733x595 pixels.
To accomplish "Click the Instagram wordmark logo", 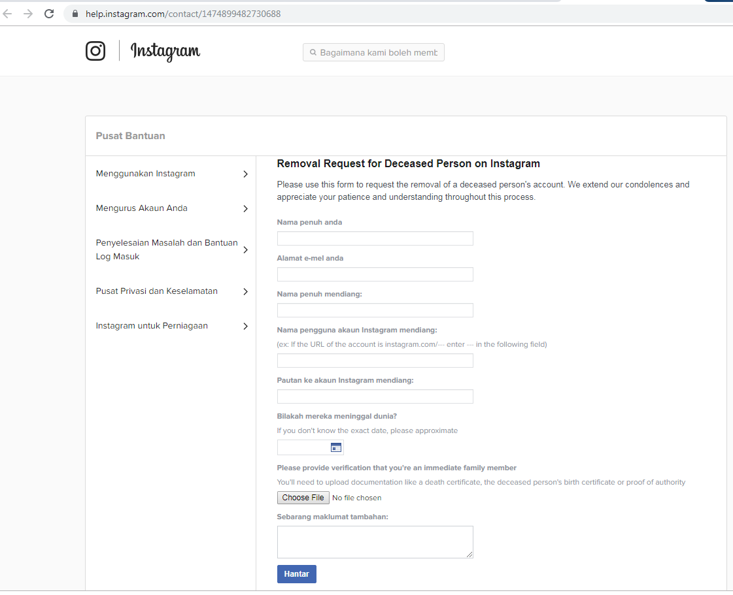I will (x=165, y=52).
